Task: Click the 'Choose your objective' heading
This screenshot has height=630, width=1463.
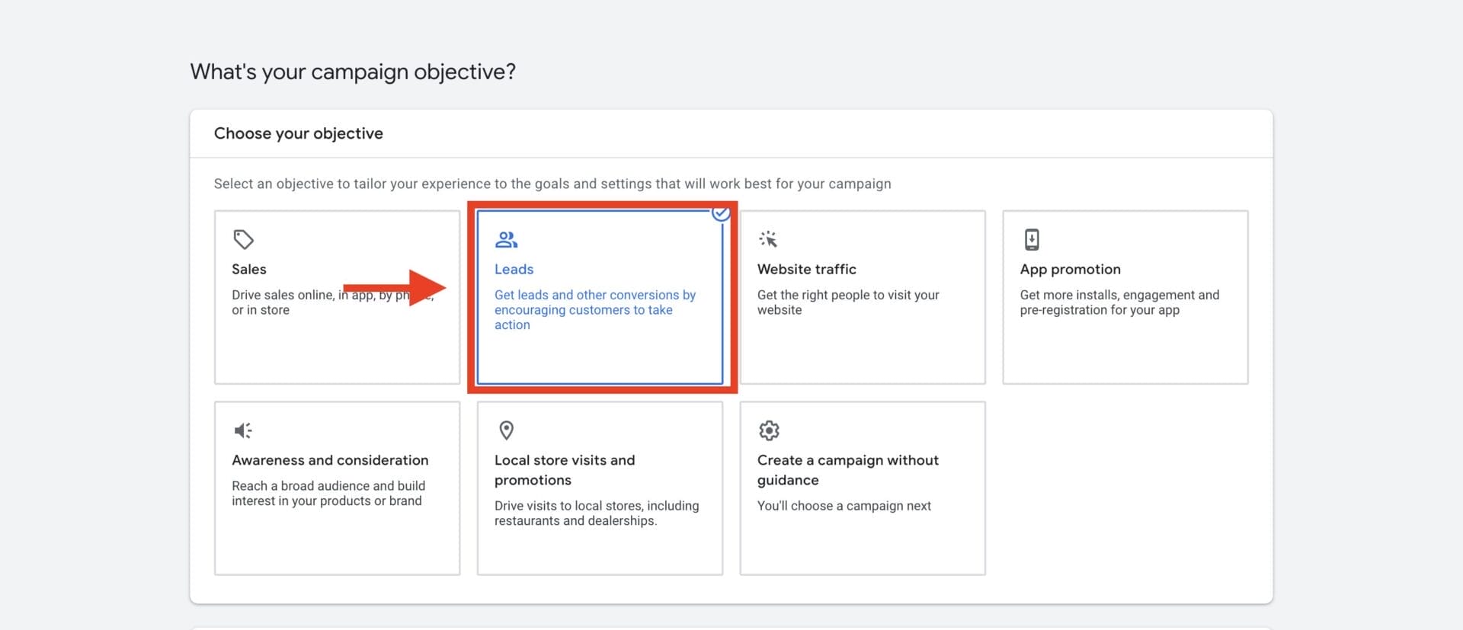Action: tap(298, 133)
